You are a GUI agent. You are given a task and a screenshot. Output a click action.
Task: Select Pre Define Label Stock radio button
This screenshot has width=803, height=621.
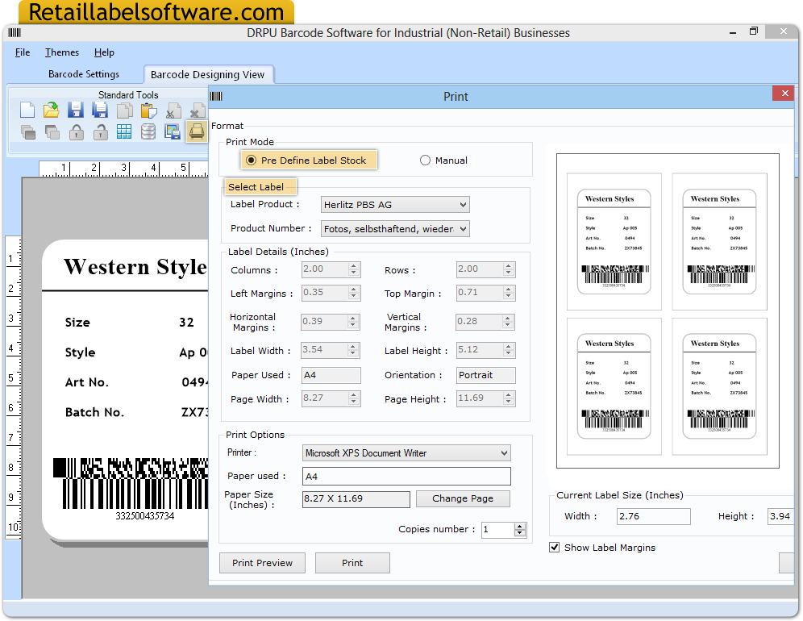(x=251, y=160)
